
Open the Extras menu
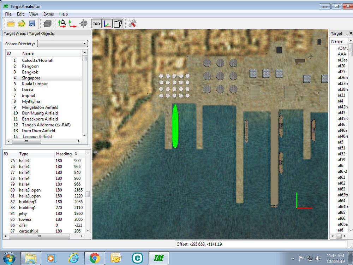pyautogui.click(x=49, y=14)
